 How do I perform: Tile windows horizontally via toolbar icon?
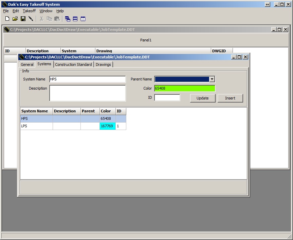(75, 19)
